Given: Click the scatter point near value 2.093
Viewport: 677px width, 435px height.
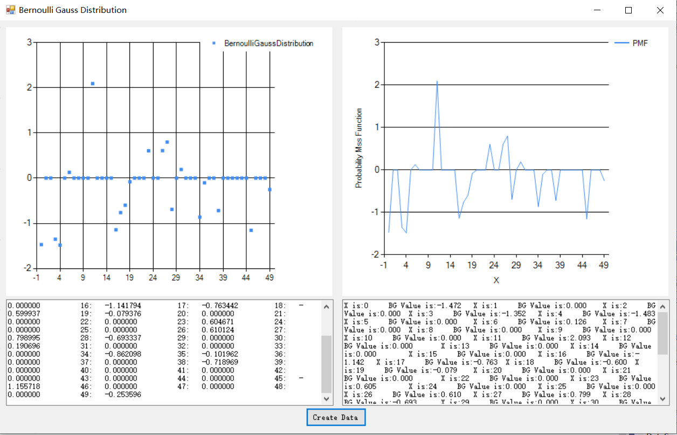Looking at the screenshot, I should point(92,82).
